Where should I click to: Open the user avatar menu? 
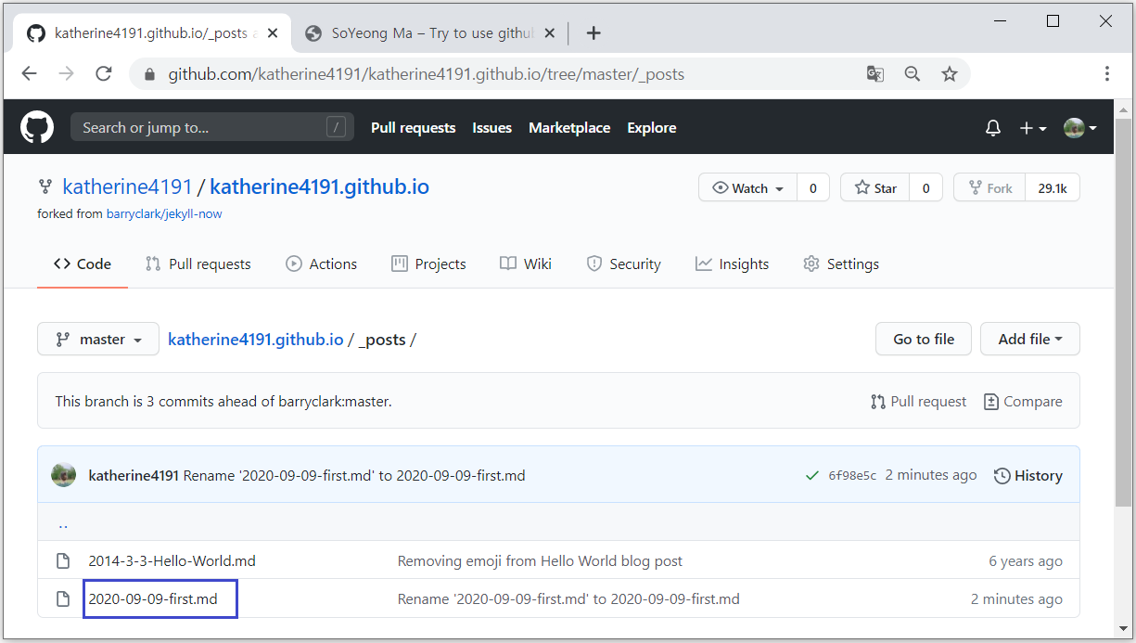pos(1080,128)
